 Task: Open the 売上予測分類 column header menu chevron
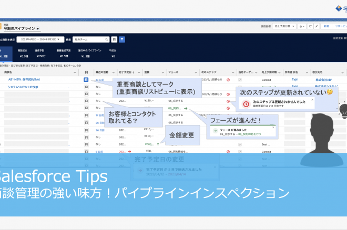point(280,72)
